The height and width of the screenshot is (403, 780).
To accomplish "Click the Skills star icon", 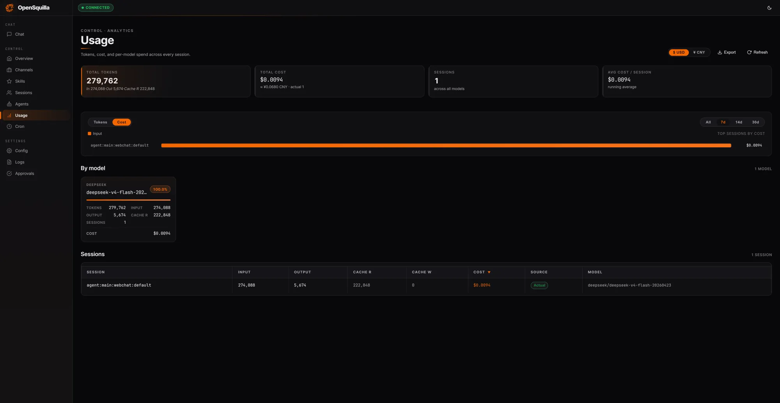I will (x=9, y=81).
